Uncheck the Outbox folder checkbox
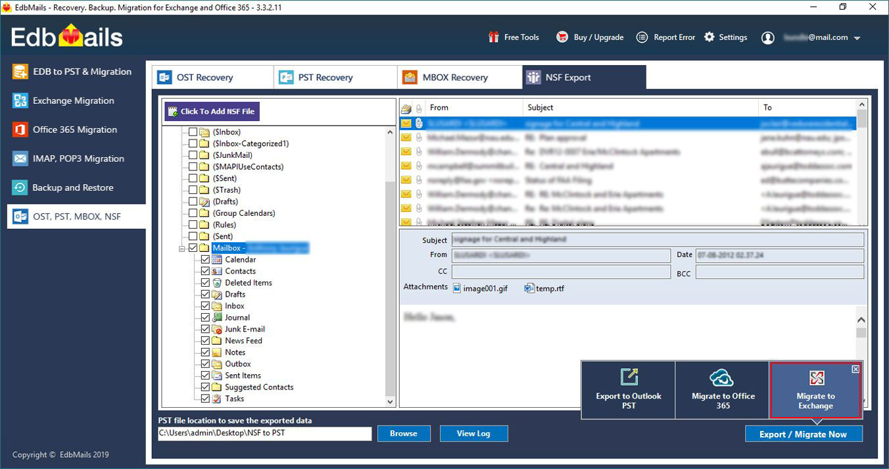 [x=205, y=364]
